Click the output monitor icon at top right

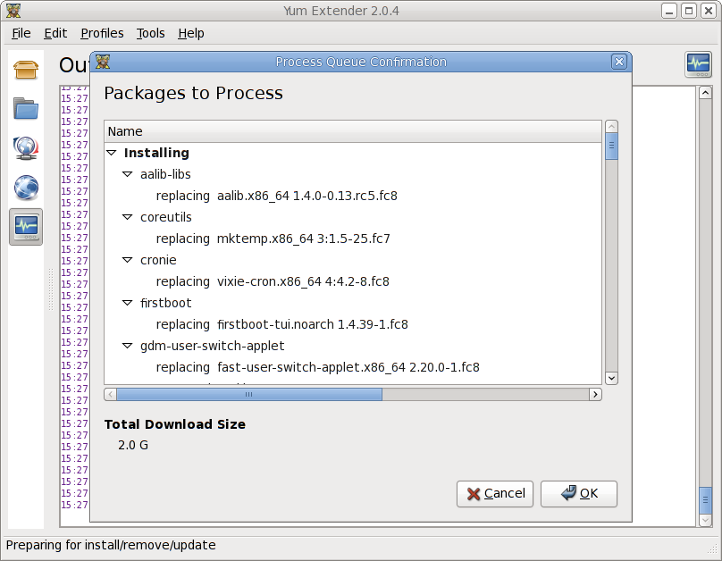pos(698,64)
